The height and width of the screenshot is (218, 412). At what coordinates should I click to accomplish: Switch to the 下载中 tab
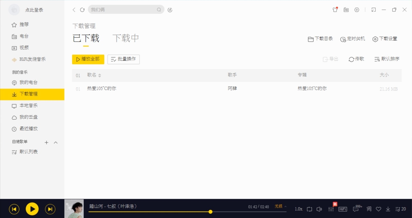click(126, 38)
